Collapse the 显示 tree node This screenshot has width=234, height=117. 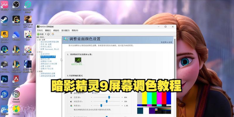pyautogui.click(x=38, y=52)
